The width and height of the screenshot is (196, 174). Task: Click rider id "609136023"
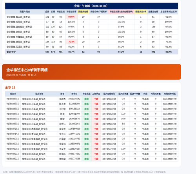pos(74,109)
